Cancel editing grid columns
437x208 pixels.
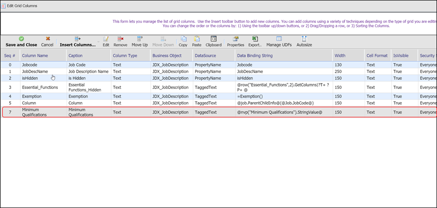point(47,42)
